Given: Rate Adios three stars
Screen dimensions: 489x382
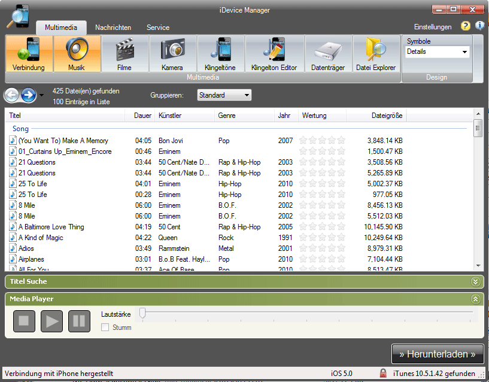Looking at the screenshot, I should 322,248.
